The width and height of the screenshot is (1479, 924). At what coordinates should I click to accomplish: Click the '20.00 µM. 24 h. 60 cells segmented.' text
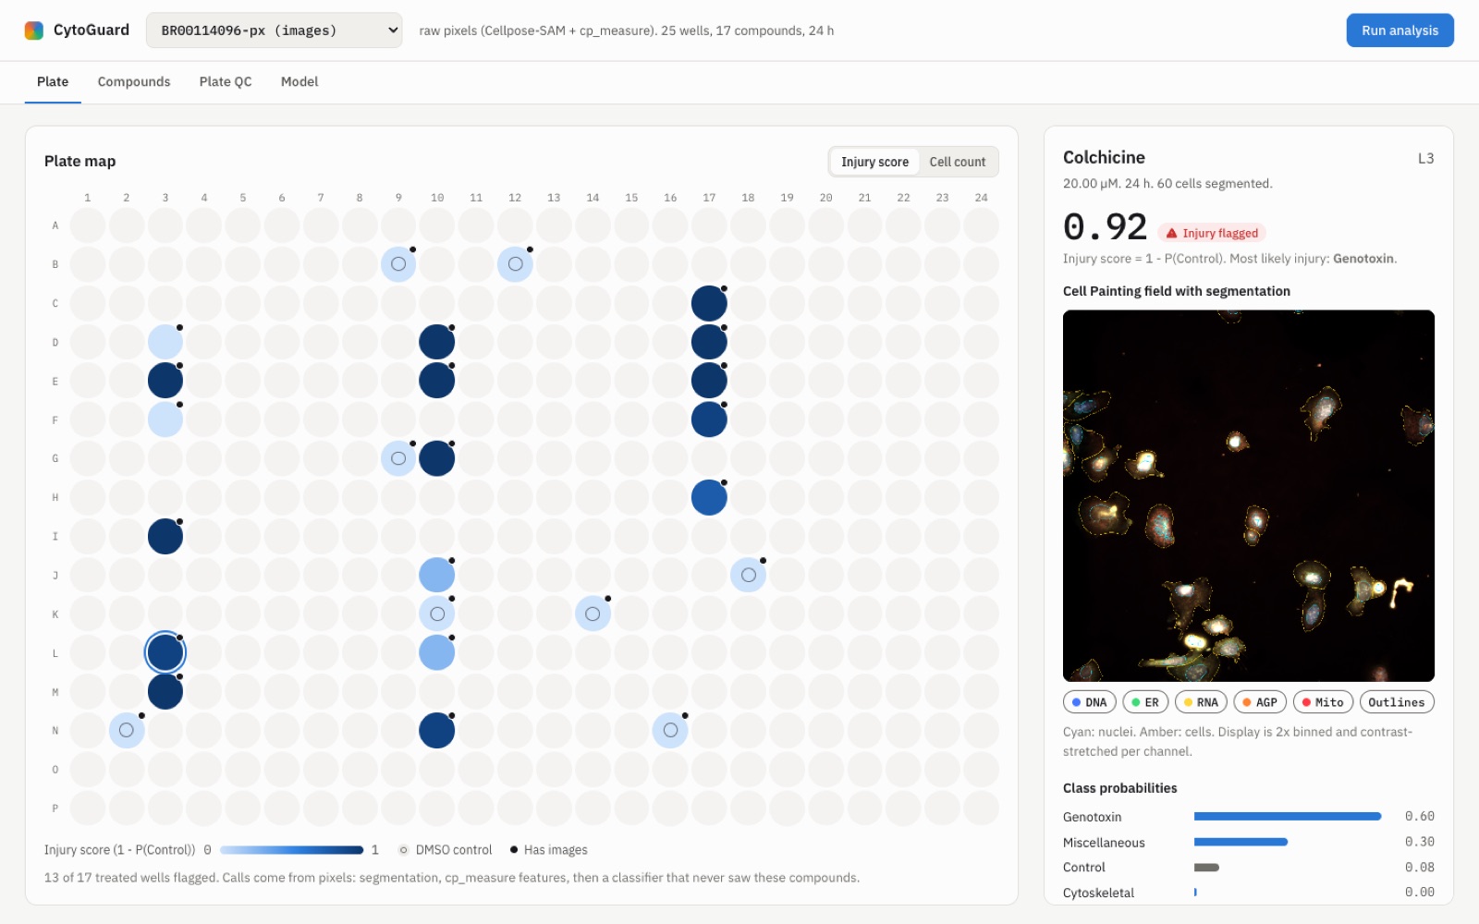point(1167,184)
